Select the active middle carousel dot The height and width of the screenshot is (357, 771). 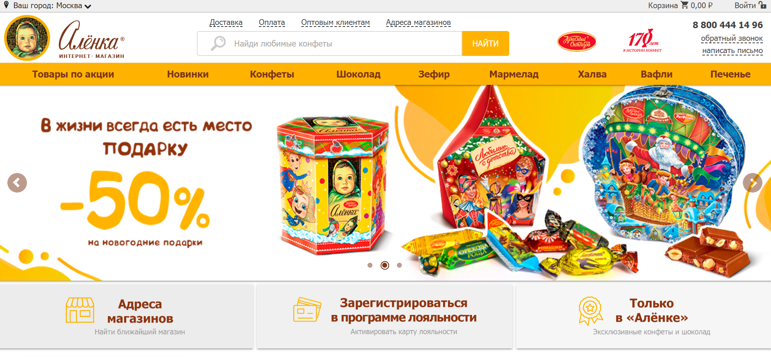[385, 265]
